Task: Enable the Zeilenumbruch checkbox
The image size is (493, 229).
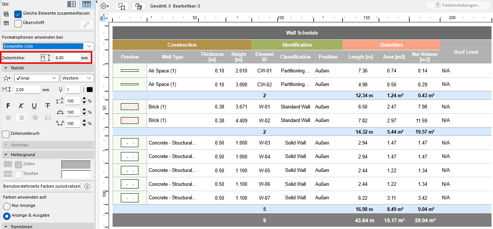Action: click(x=6, y=134)
